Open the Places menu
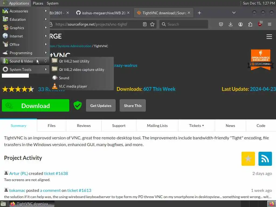276x207 pixels. [x=38, y=3]
